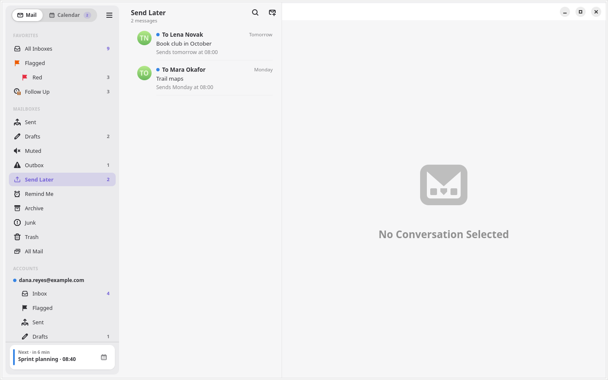Screen dimensions: 608x380
Task: Click the Outbox warning icon
Action: coord(17,165)
